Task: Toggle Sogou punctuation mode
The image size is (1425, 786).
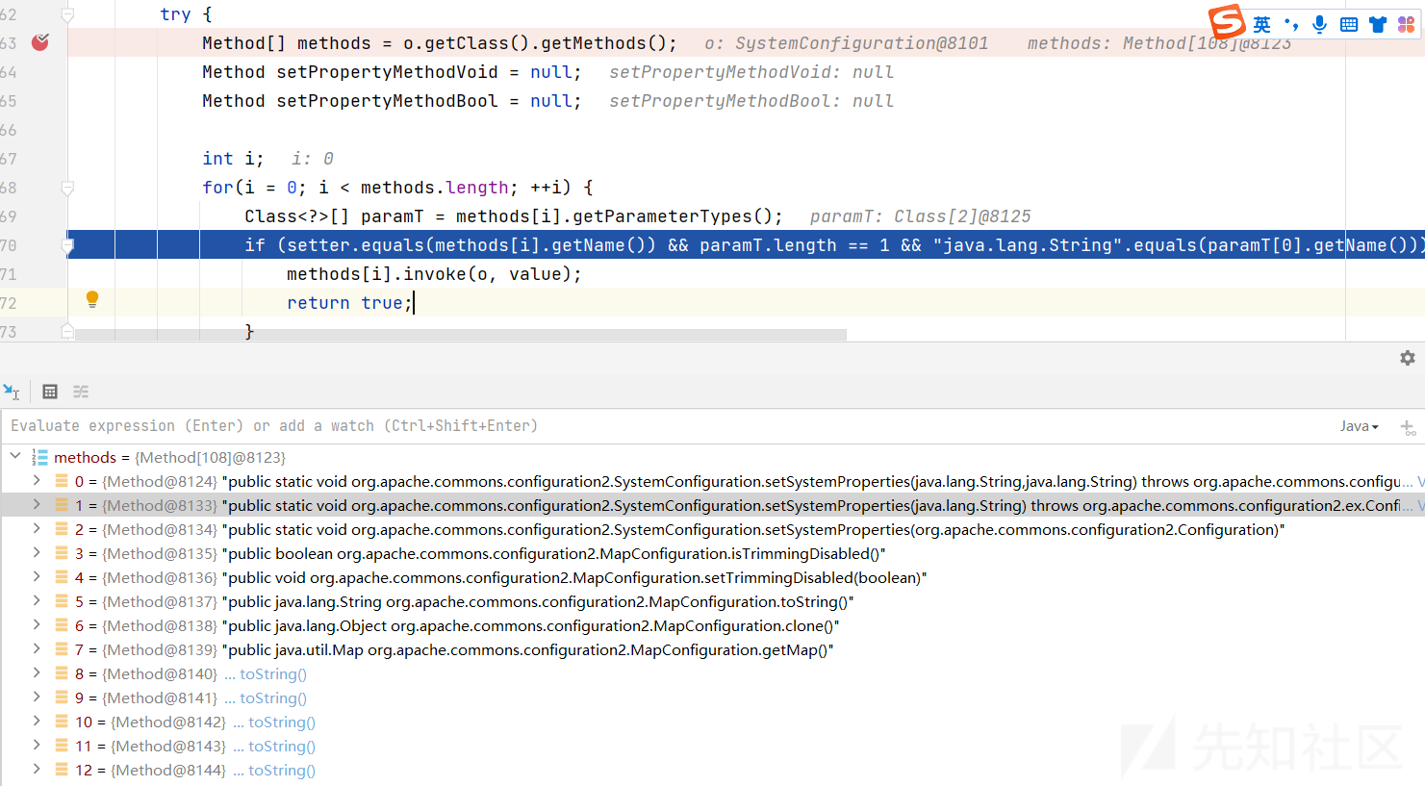Action: click(x=1291, y=24)
